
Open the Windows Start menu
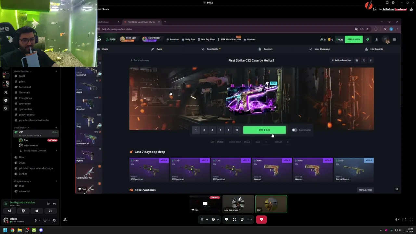[x=5, y=230]
